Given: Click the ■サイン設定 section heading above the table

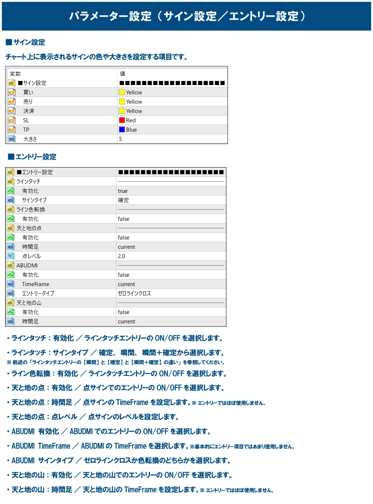Looking at the screenshot, I should (x=25, y=42).
